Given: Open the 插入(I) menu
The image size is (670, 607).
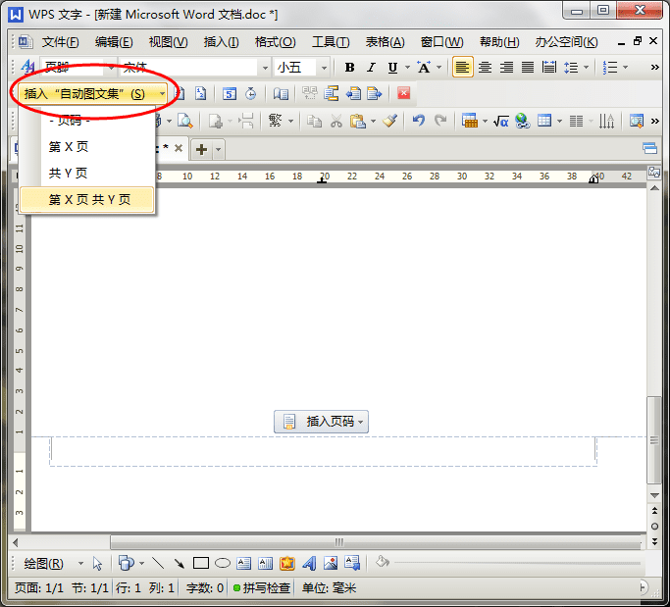Looking at the screenshot, I should 222,42.
